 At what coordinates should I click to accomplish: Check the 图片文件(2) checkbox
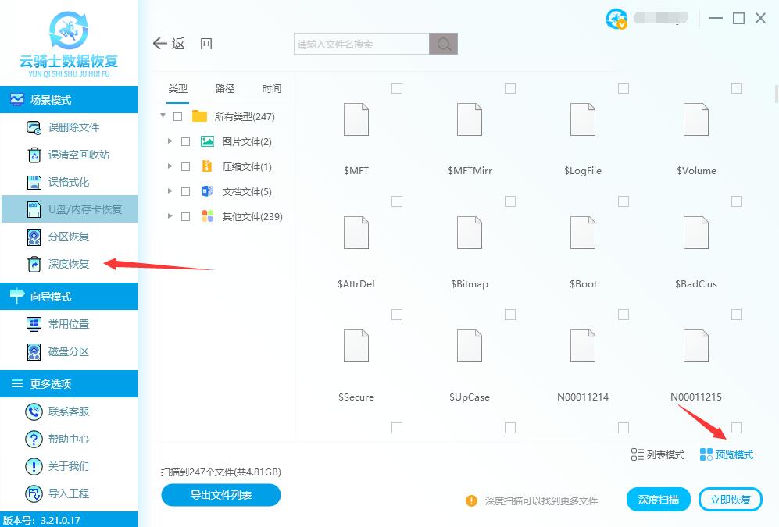[186, 142]
